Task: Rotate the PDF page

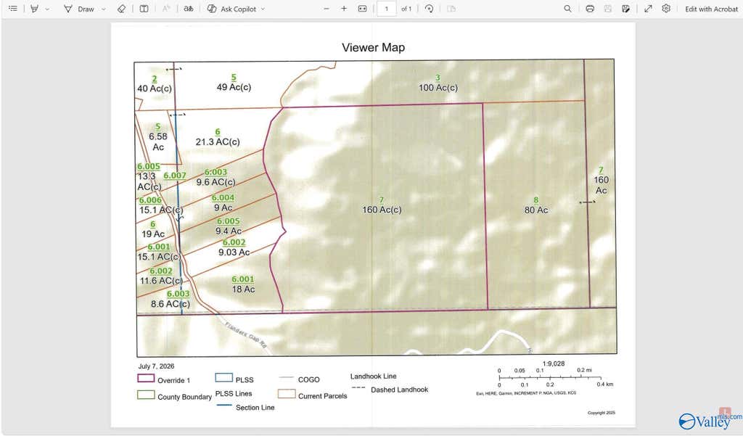Action: [x=430, y=9]
